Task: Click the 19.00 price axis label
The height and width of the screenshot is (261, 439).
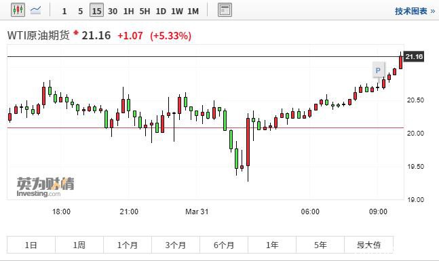Action: pos(415,200)
